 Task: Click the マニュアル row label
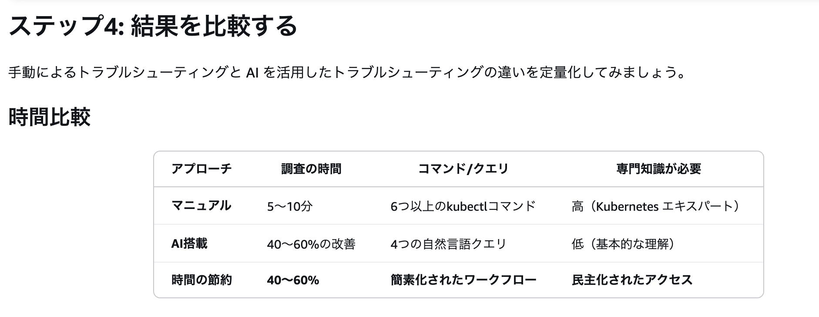201,206
